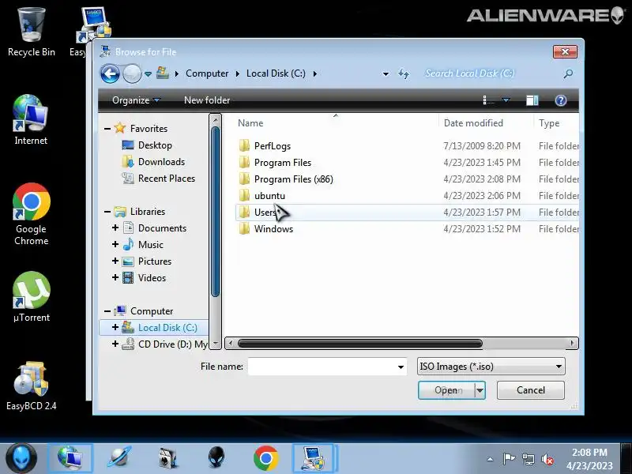Image resolution: width=632 pixels, height=474 pixels.
Task: Select the PerfLogs folder
Action: (x=272, y=146)
